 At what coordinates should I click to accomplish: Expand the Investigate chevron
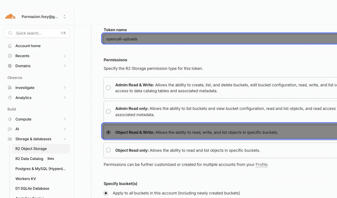[x=65, y=88]
